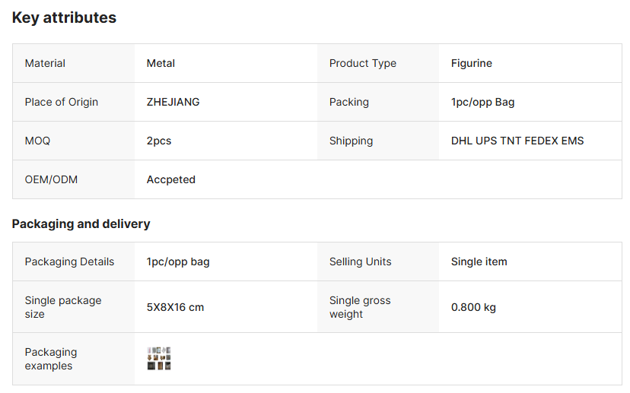Select the Packaging examples label
This screenshot has height=393, width=630.
(x=50, y=359)
